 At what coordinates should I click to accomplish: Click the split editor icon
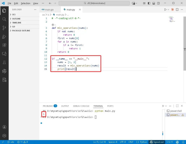[x=177, y=10]
